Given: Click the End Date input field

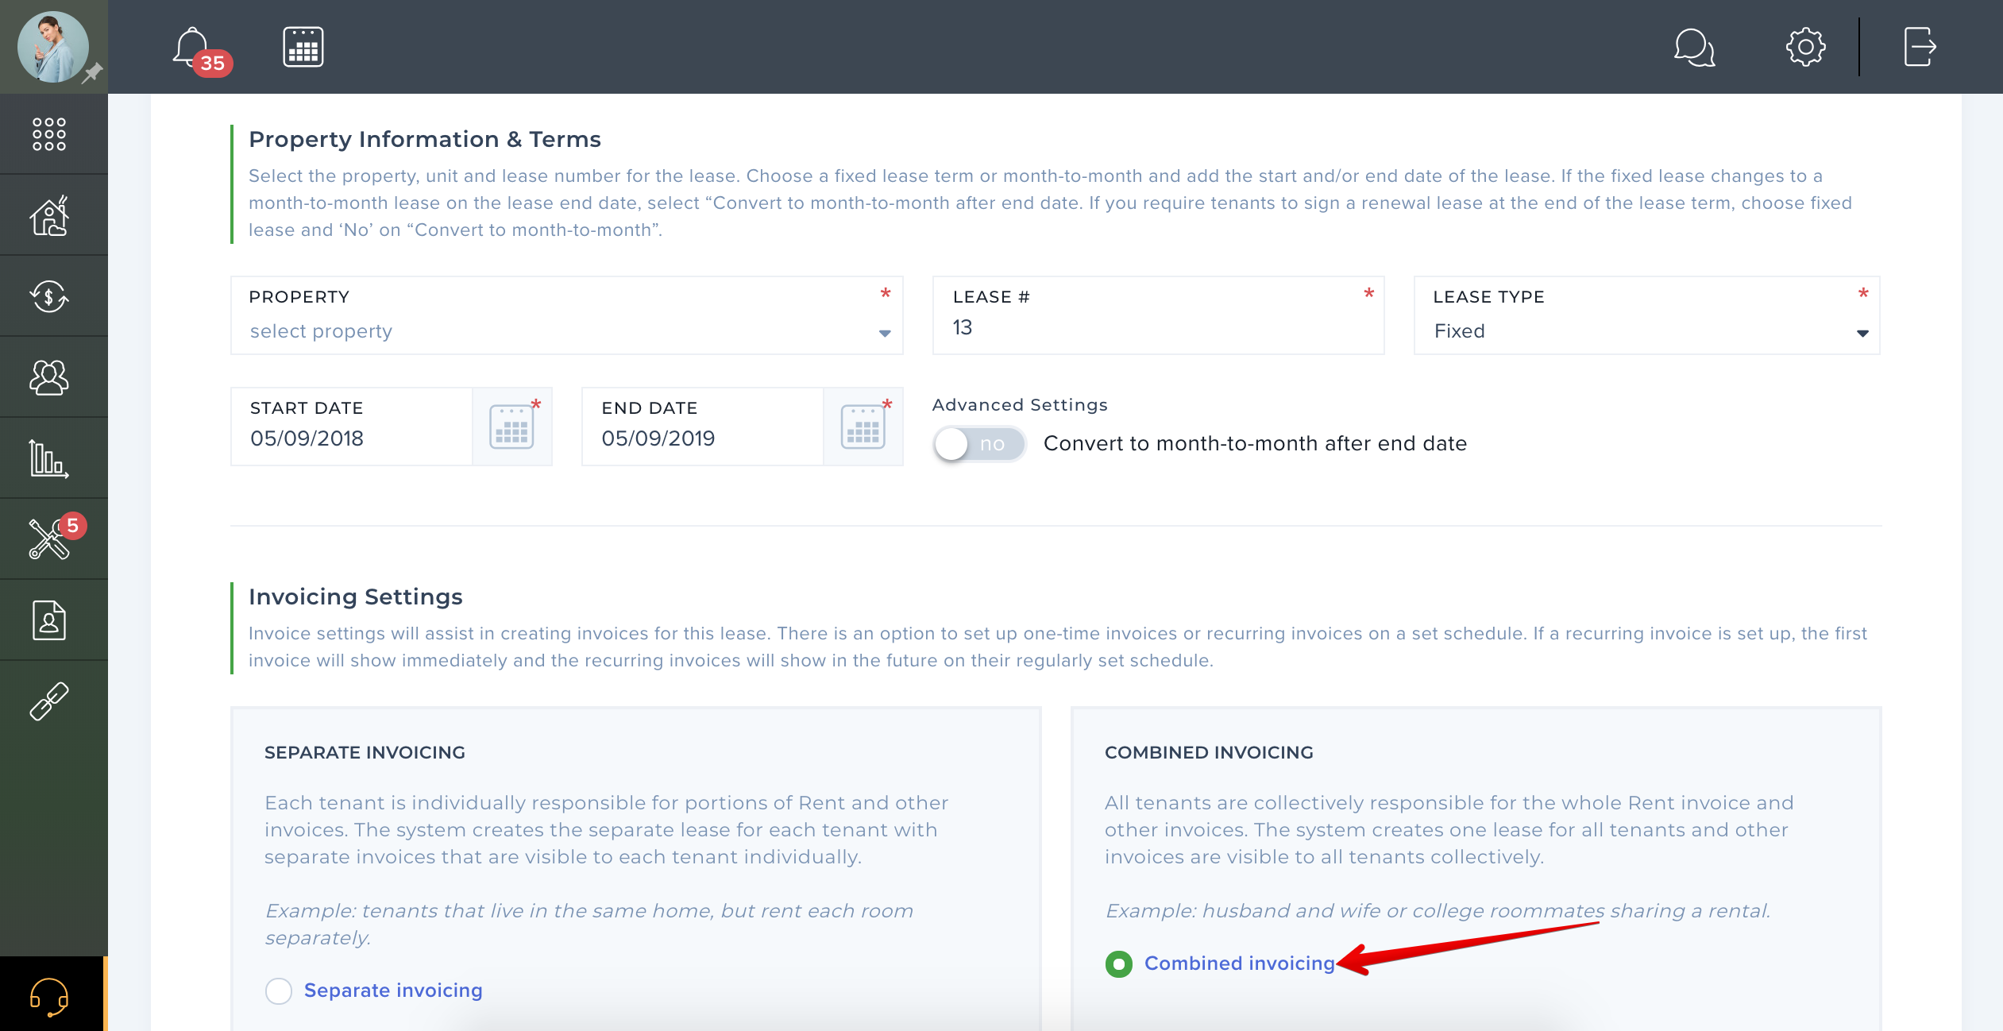Looking at the screenshot, I should [x=703, y=427].
